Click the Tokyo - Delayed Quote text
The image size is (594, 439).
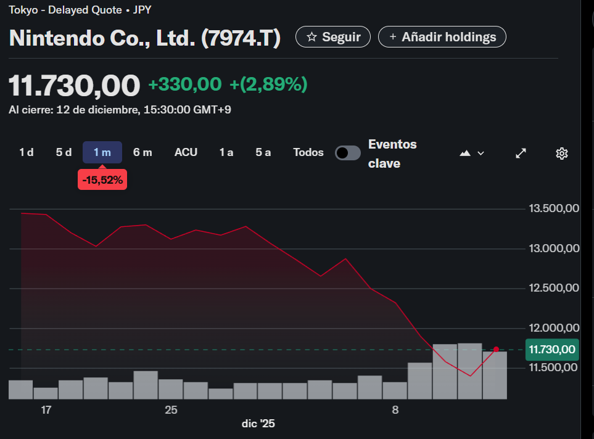(65, 10)
